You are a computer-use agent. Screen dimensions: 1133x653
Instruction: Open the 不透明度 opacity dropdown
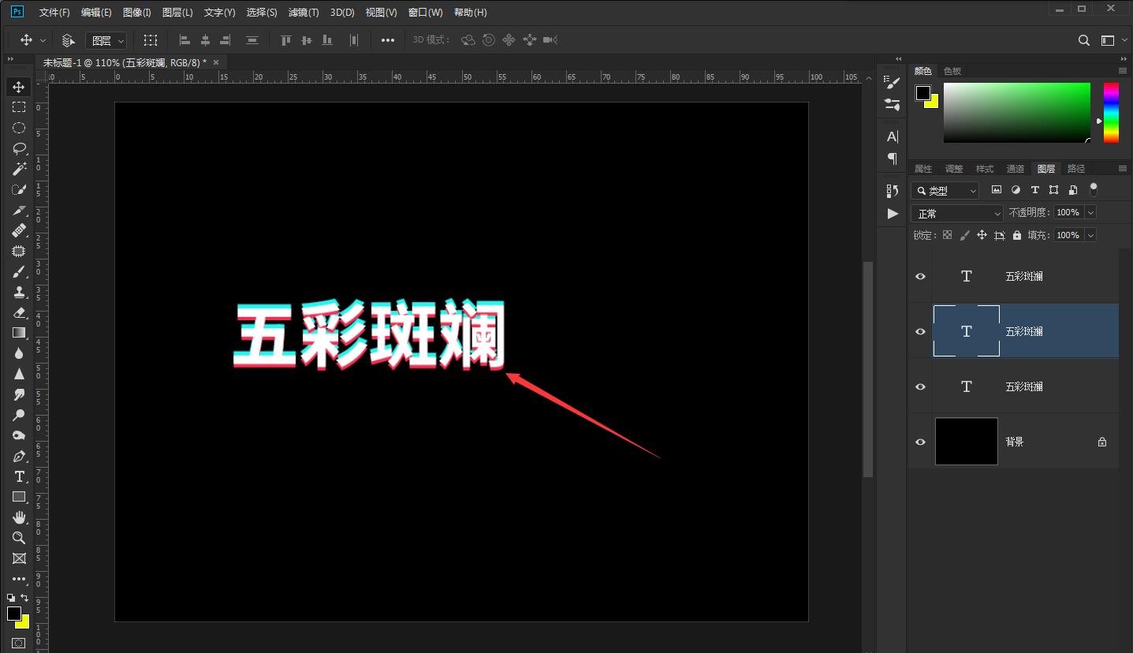pos(1090,212)
